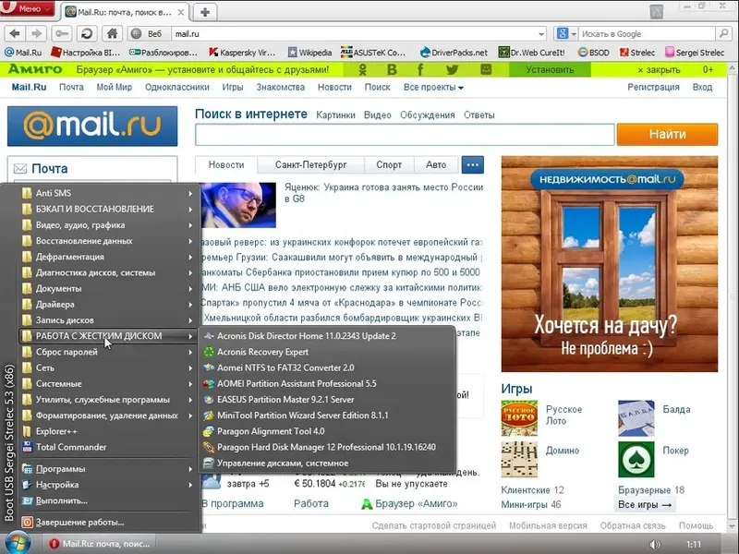Click the green Установить button
Image resolution: width=739 pixels, height=554 pixels.
pyautogui.click(x=550, y=70)
